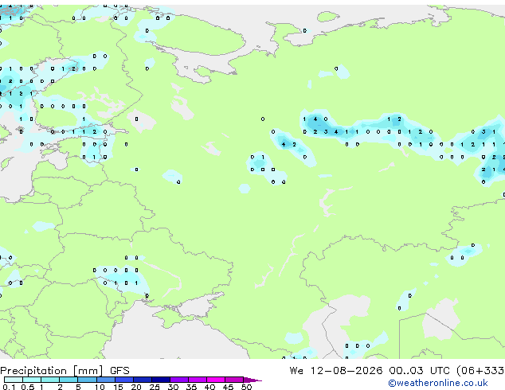This screenshot has width=505, height=390.
Task: Click the legend value label '0.1'
Action: [x=9, y=387]
